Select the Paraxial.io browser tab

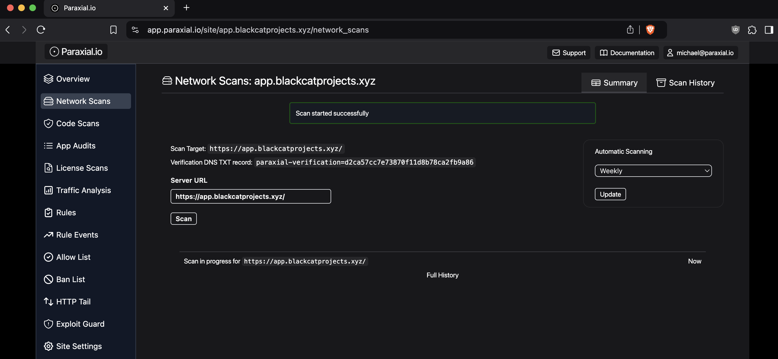109,8
